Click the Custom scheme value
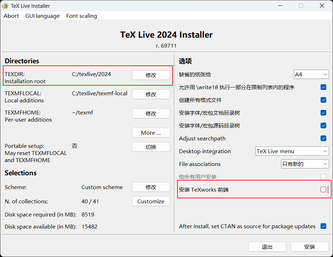This screenshot has width=333, height=257. [102, 187]
